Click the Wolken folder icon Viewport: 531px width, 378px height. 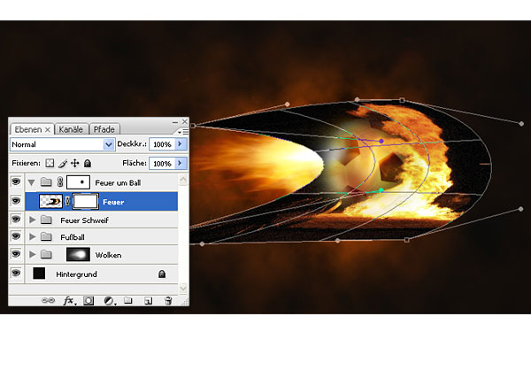46,254
